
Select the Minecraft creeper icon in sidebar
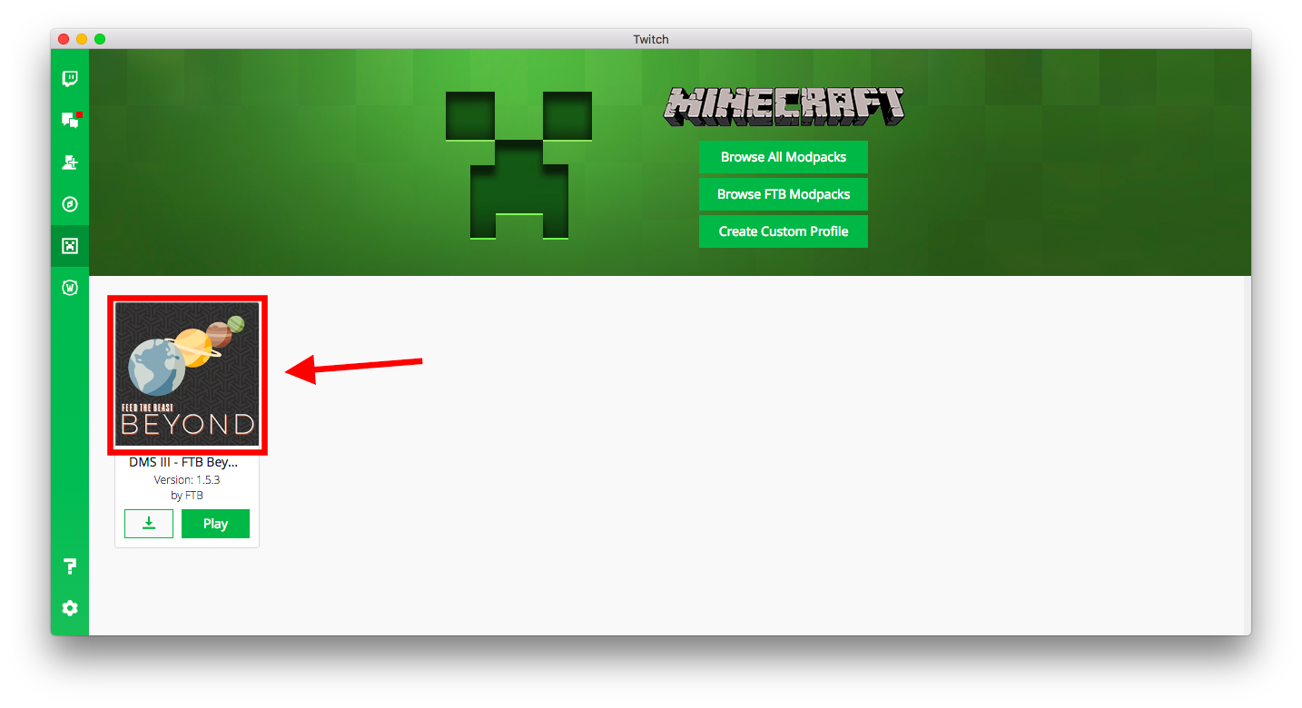pos(70,246)
